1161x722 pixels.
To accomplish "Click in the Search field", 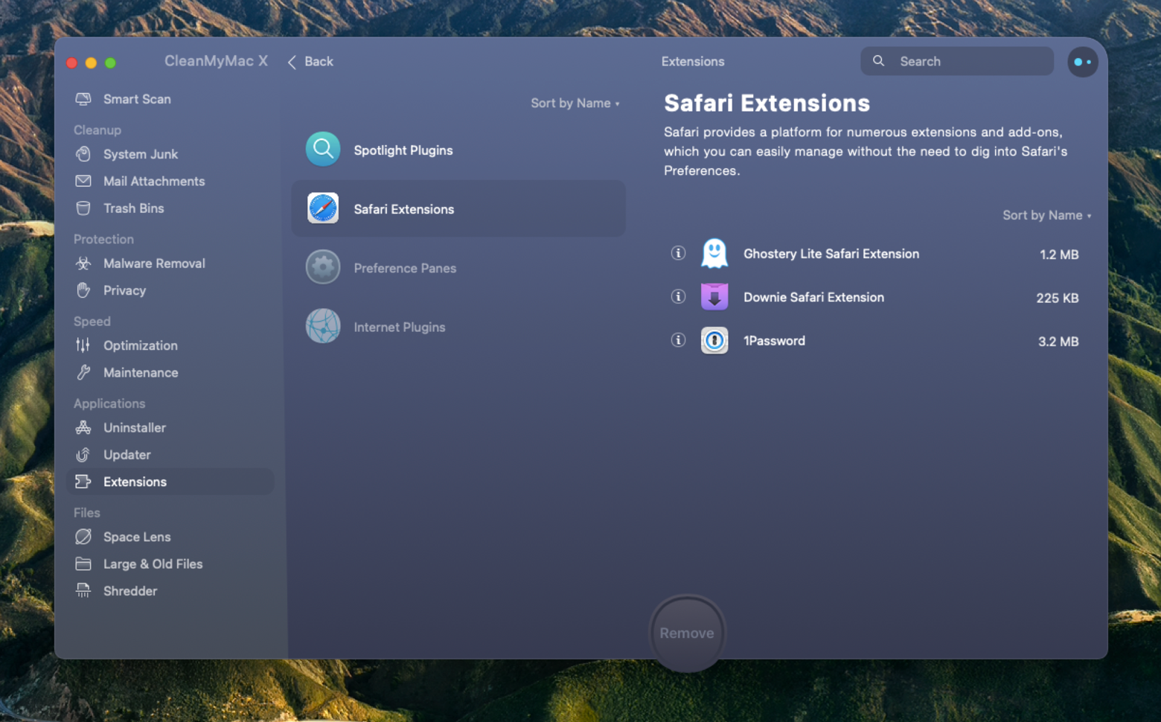I will 957,61.
